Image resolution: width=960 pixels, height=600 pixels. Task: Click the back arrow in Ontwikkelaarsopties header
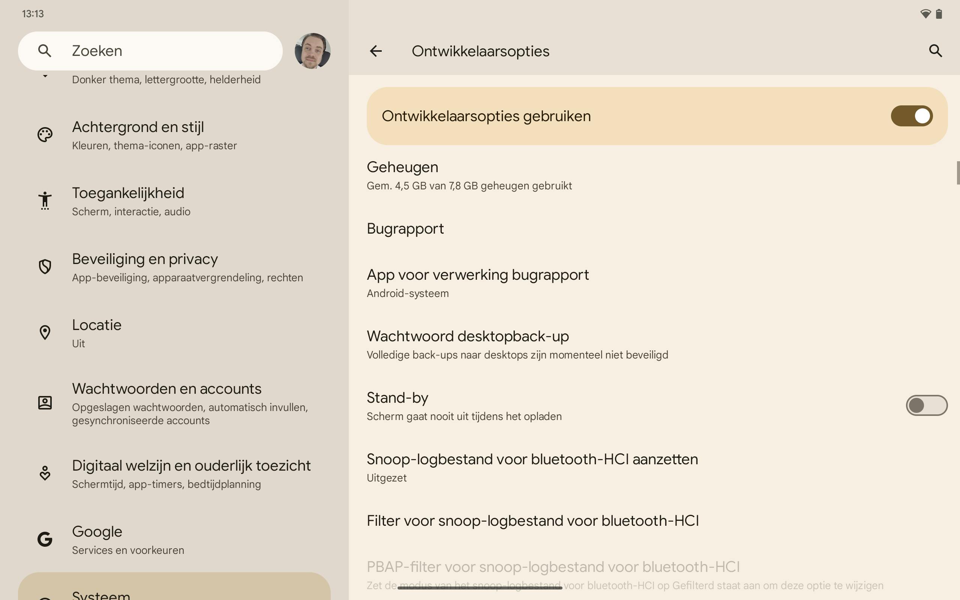coord(375,51)
